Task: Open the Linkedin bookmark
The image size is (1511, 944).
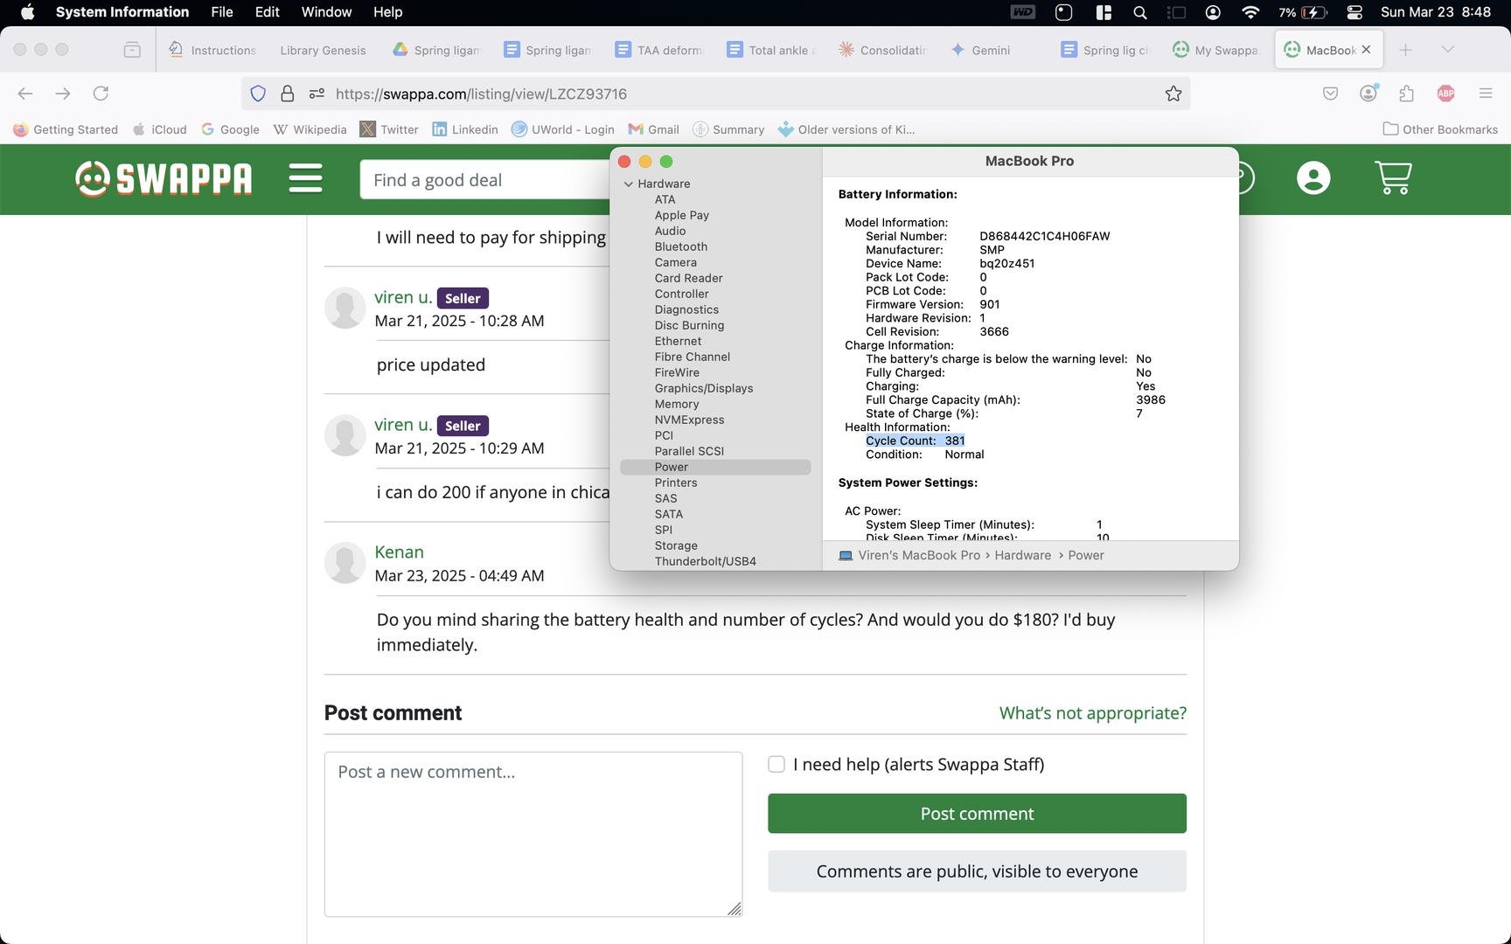Action: (x=465, y=129)
